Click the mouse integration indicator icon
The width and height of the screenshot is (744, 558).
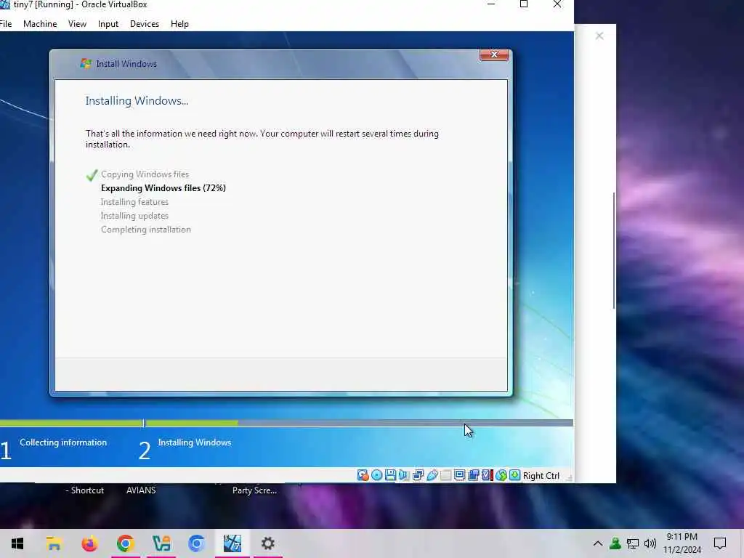coord(501,475)
